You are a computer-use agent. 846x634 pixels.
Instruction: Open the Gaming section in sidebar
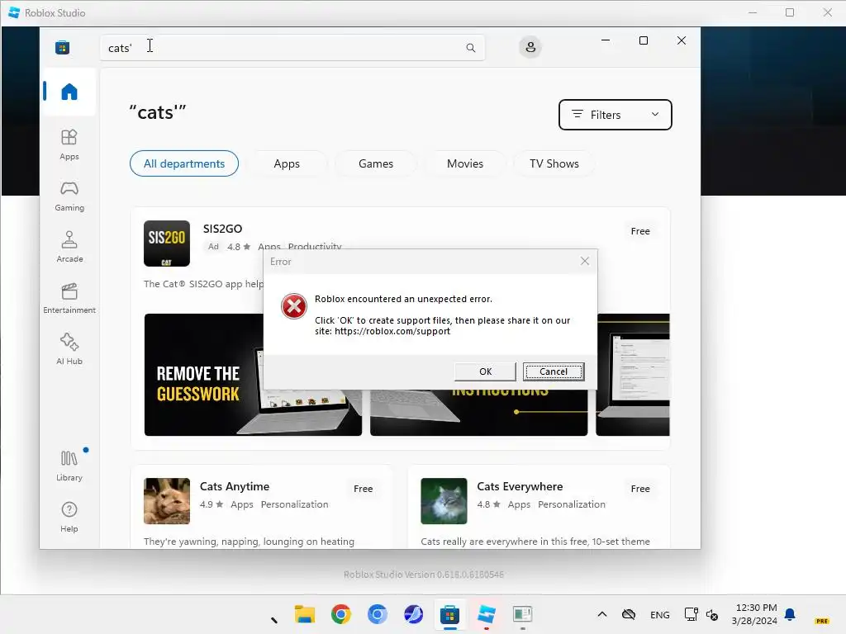tap(69, 196)
